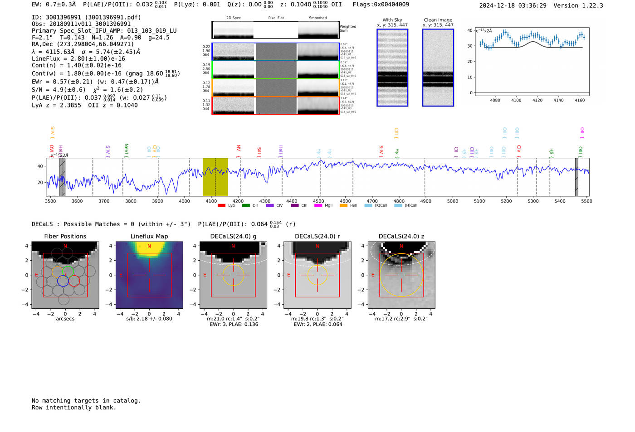The width and height of the screenshot is (635, 432).
Task: Open the Clean Image cutout
Action: coord(438,68)
